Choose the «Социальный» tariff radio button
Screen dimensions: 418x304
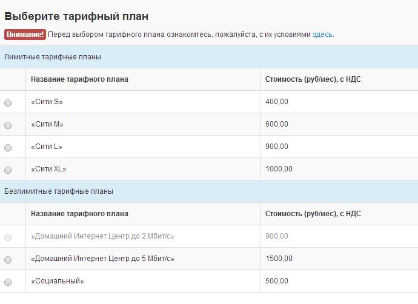[x=8, y=282]
